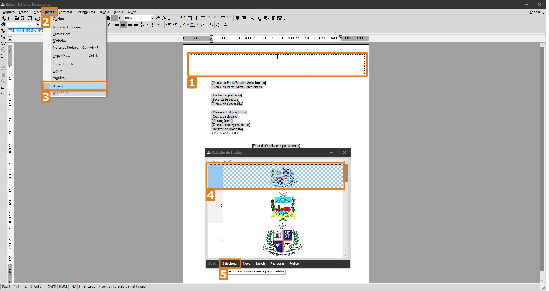
Task: Click the list form icon in sidebar
Action: [3, 62]
